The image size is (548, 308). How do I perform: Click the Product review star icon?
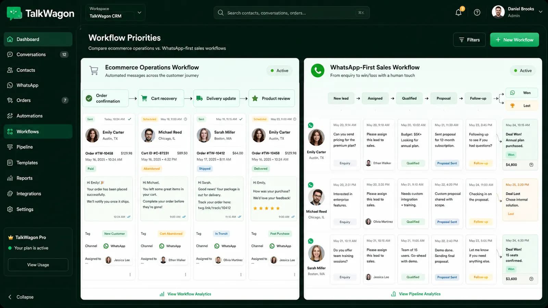(x=255, y=98)
